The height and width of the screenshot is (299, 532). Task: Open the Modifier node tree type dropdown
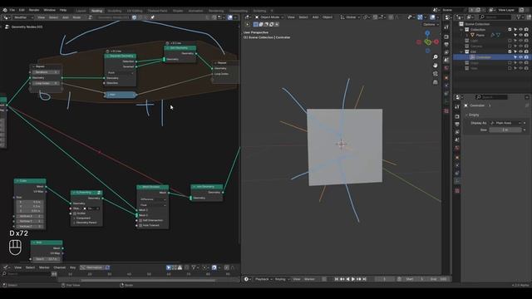click(22, 17)
